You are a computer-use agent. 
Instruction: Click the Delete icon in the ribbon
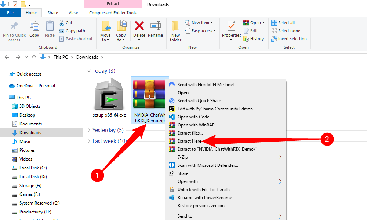[139, 26]
